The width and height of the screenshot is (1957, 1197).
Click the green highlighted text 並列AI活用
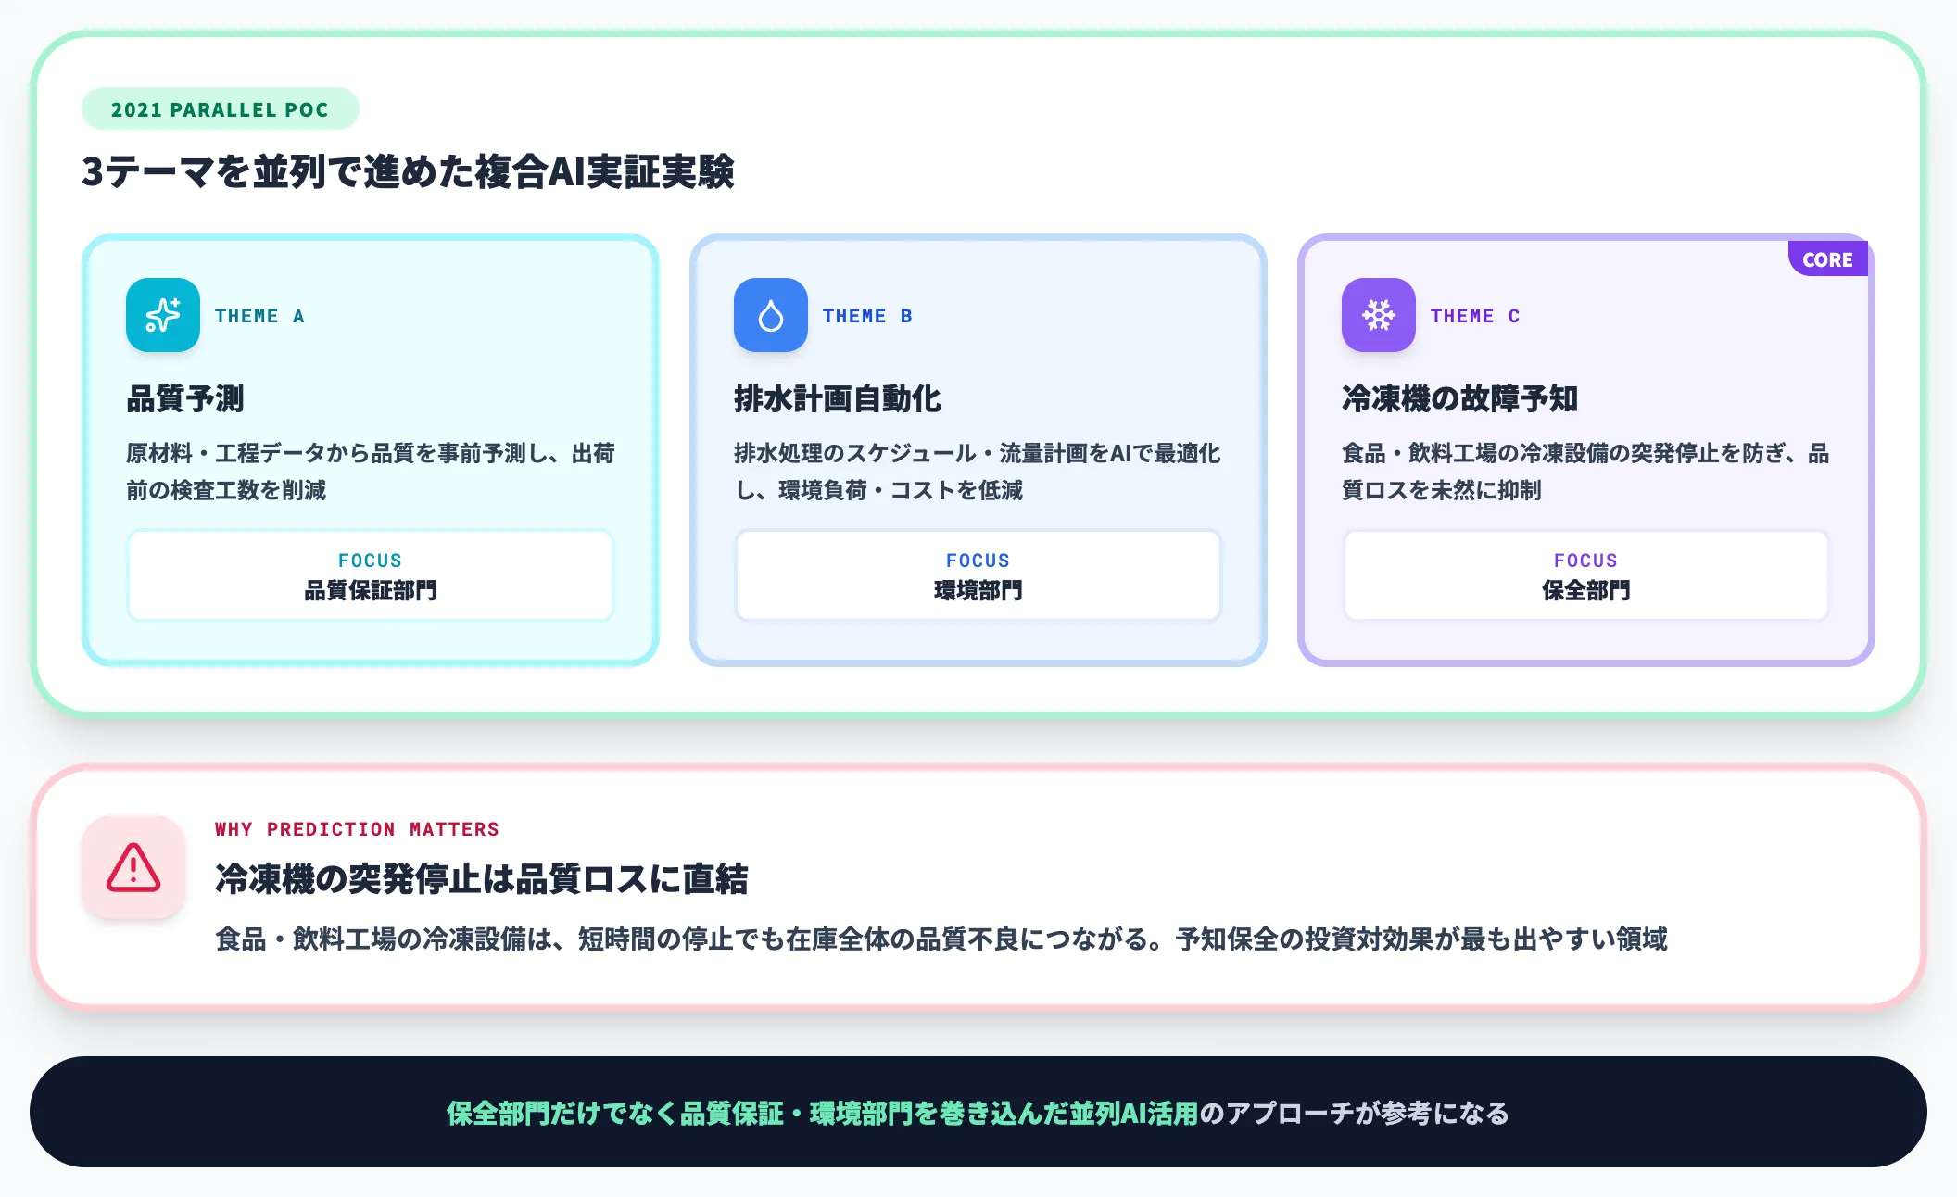click(1133, 1113)
